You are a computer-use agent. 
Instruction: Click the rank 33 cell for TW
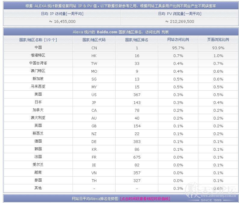[137, 64]
